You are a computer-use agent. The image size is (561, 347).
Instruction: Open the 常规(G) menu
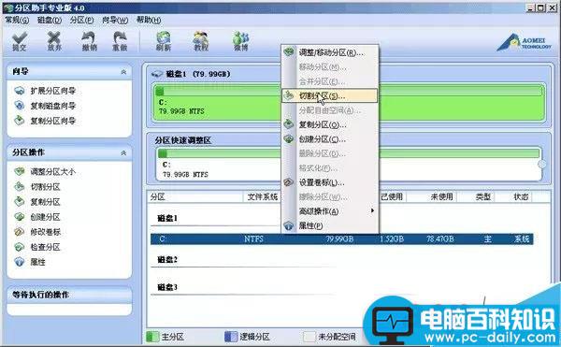(x=17, y=20)
